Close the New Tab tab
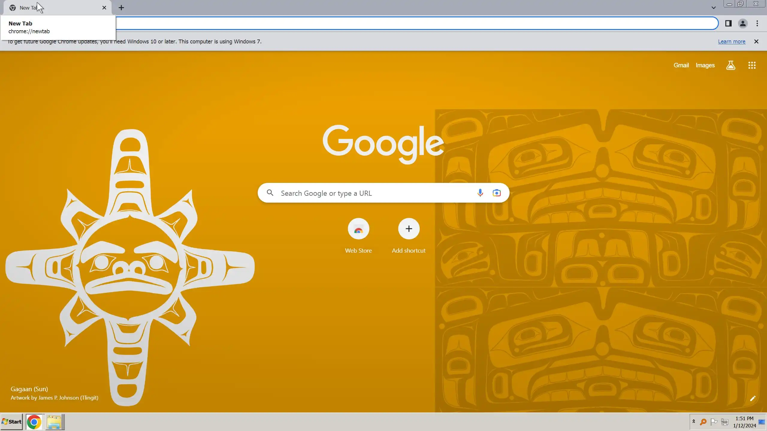 tap(104, 8)
